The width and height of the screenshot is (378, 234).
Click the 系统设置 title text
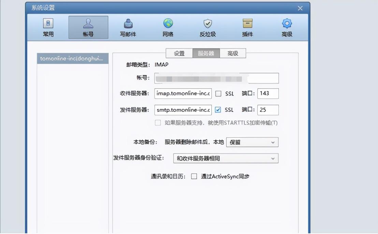tap(43, 8)
